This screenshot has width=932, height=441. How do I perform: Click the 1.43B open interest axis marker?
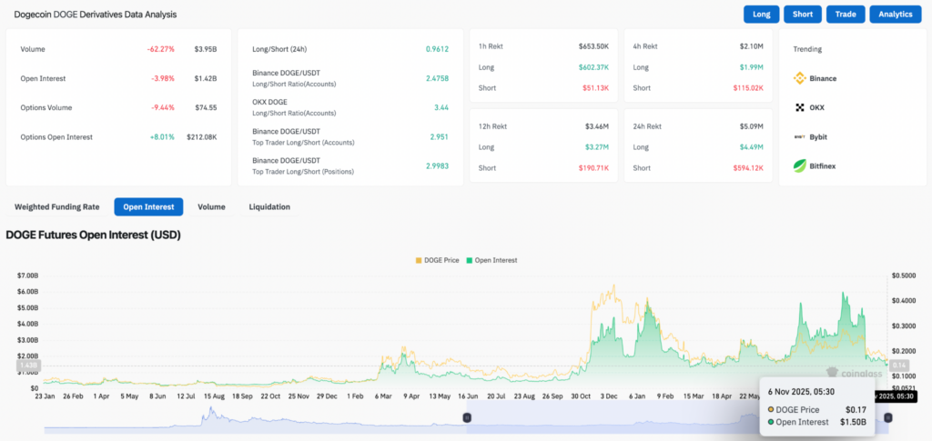pyautogui.click(x=27, y=365)
